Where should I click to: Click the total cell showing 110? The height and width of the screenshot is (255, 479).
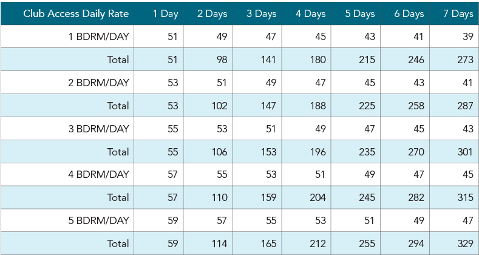218,197
